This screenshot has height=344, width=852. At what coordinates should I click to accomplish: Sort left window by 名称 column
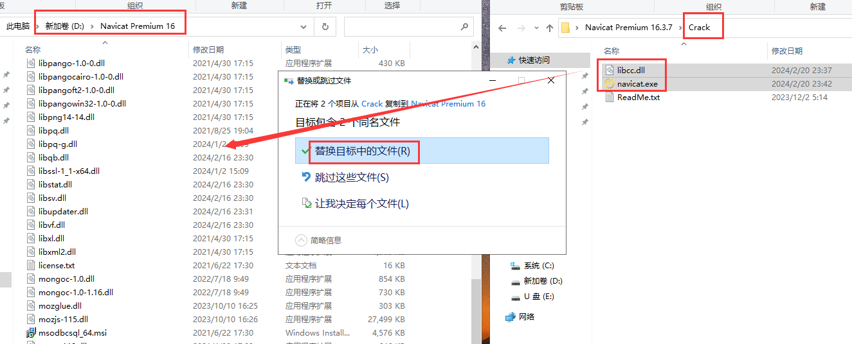[33, 49]
